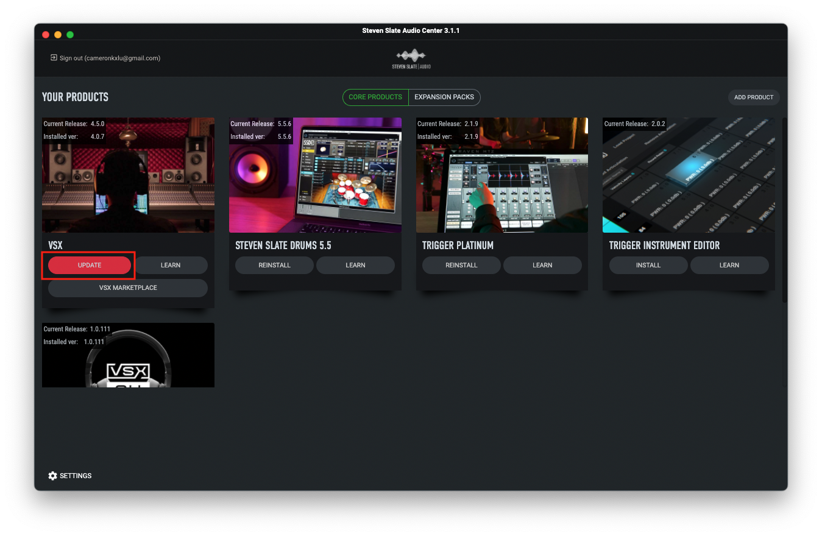Image resolution: width=822 pixels, height=536 pixels.
Task: Click the TRIGGER PLATINUM title
Action: tap(458, 245)
